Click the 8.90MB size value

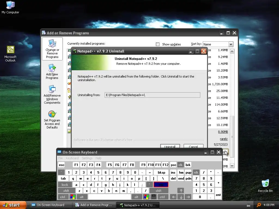click(x=223, y=132)
